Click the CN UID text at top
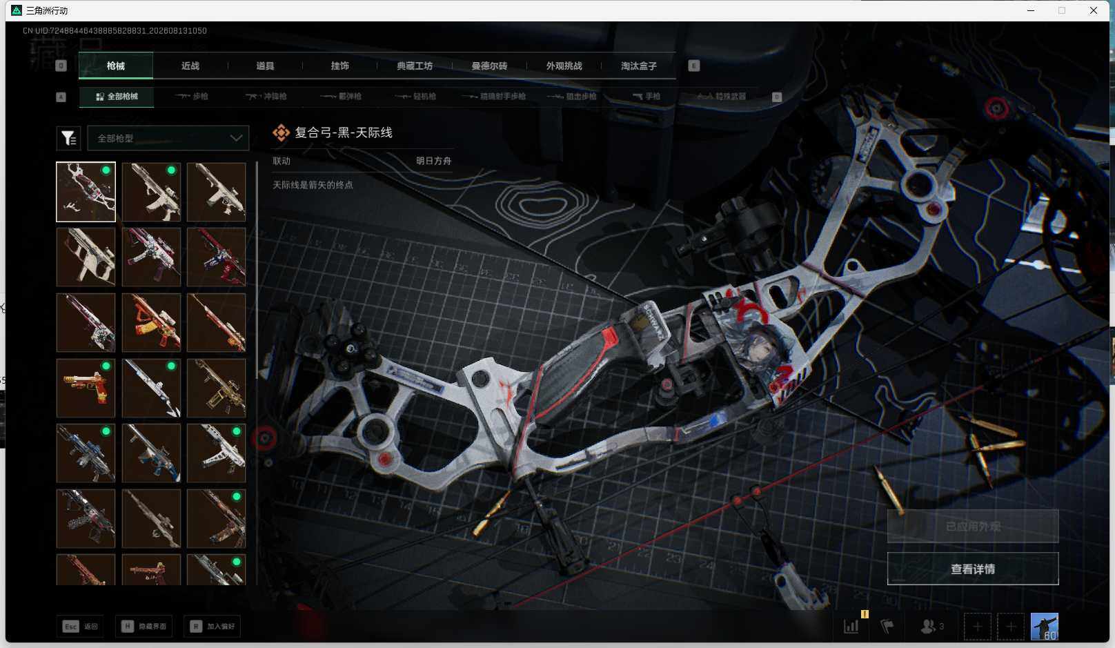Image resolution: width=1115 pixels, height=648 pixels. [115, 30]
